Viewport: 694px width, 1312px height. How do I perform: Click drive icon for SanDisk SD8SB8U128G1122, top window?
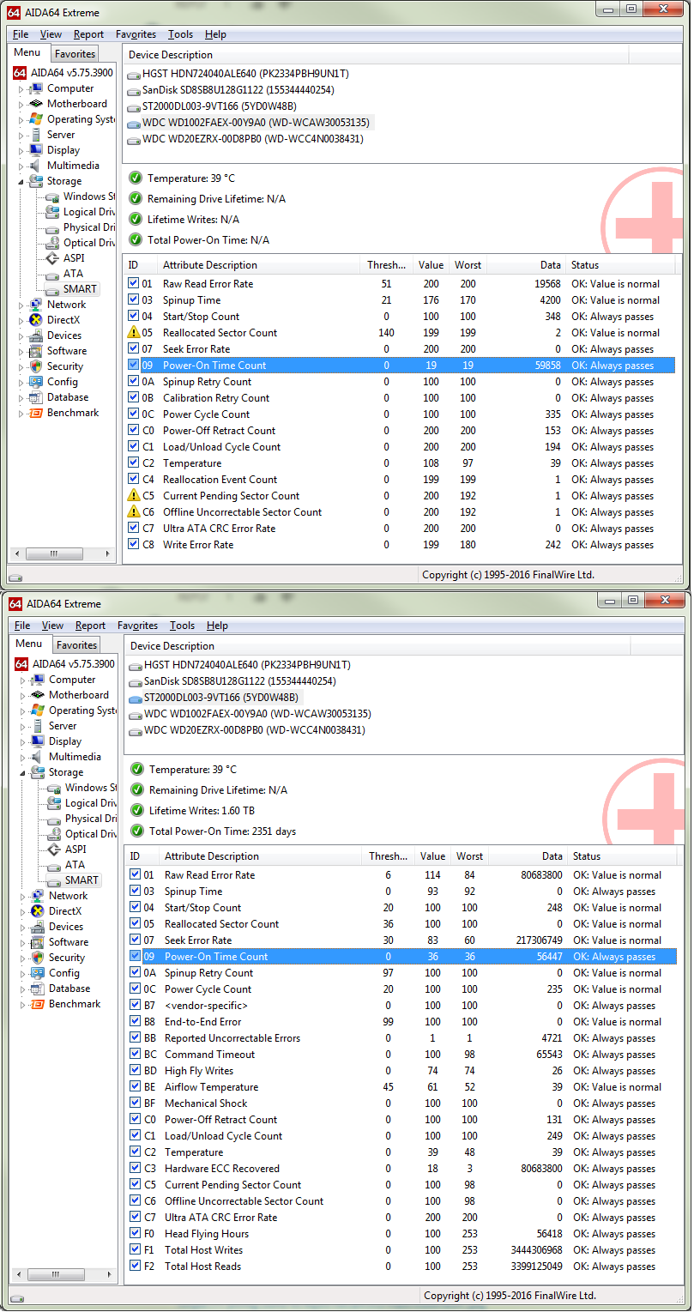(x=134, y=90)
